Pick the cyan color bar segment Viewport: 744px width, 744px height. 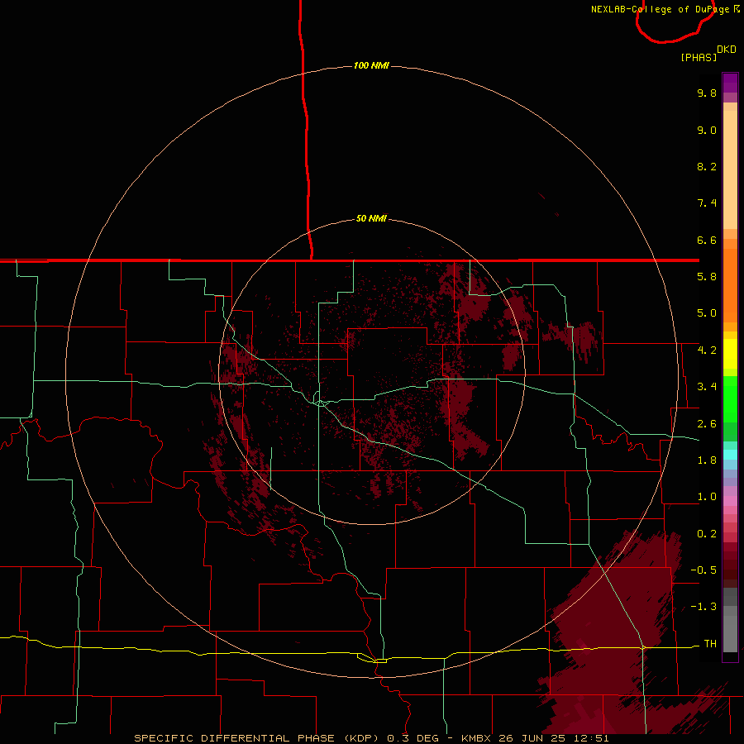(730, 455)
